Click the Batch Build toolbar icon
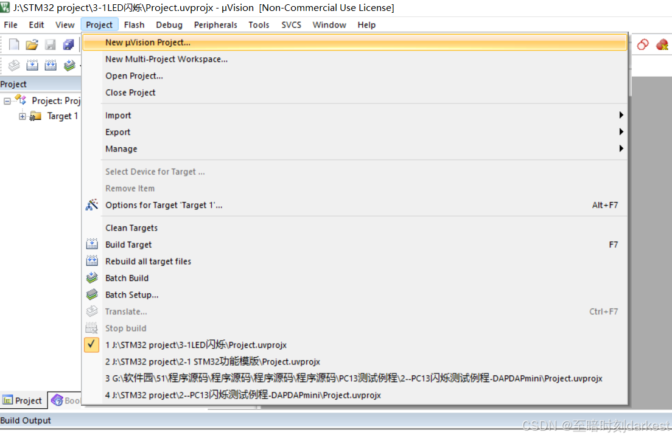Image resolution: width=672 pixels, height=438 pixels. [69, 66]
